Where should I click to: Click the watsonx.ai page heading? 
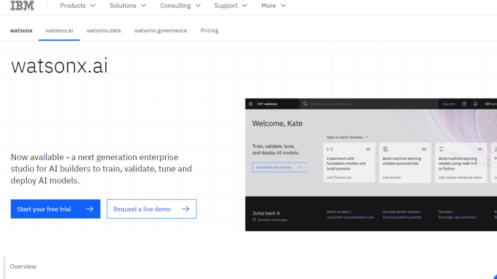tap(59, 65)
